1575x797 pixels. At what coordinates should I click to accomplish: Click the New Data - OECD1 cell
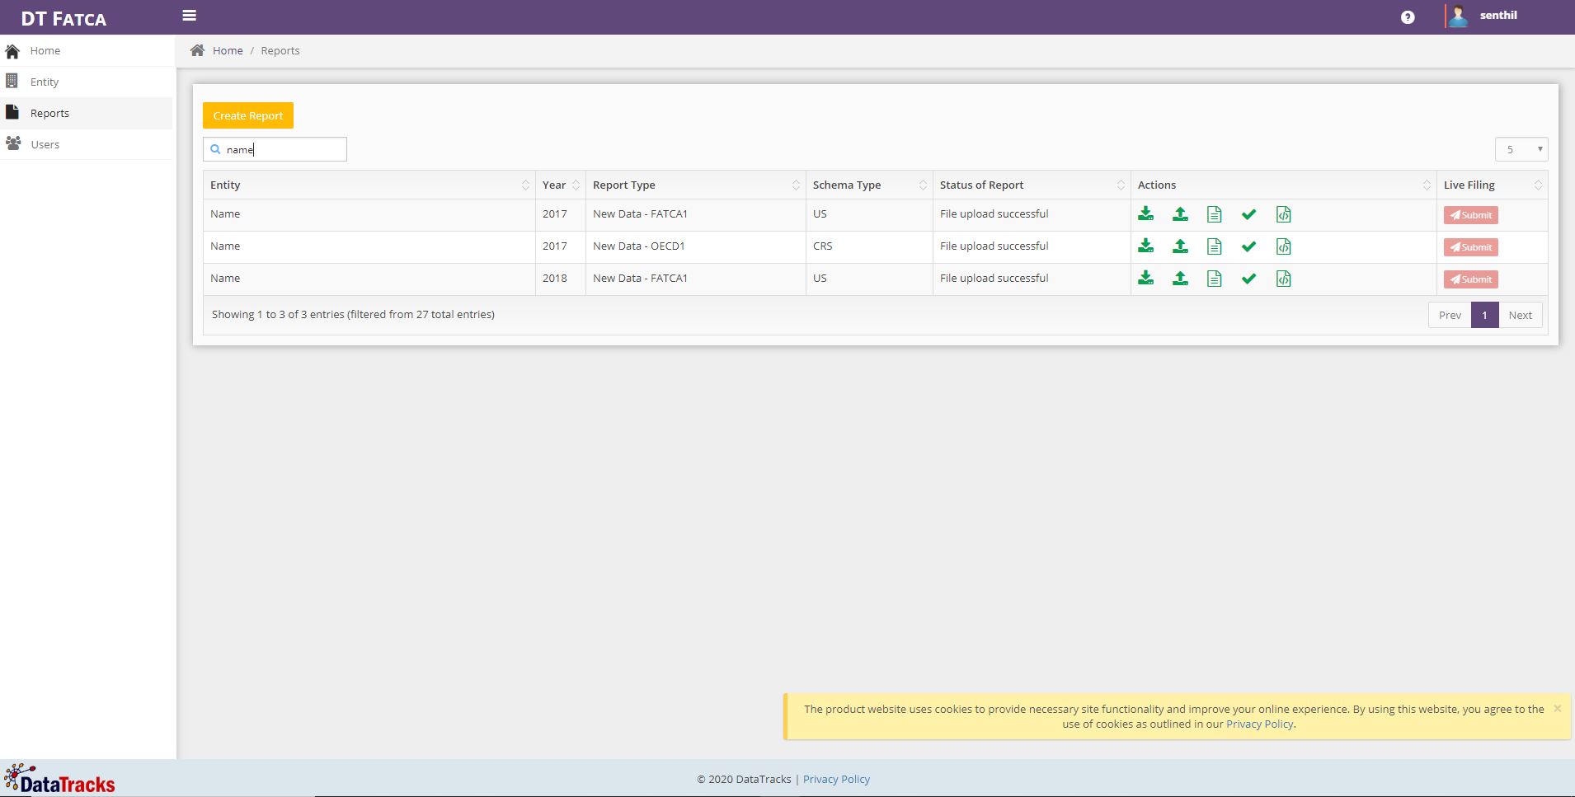coord(695,246)
